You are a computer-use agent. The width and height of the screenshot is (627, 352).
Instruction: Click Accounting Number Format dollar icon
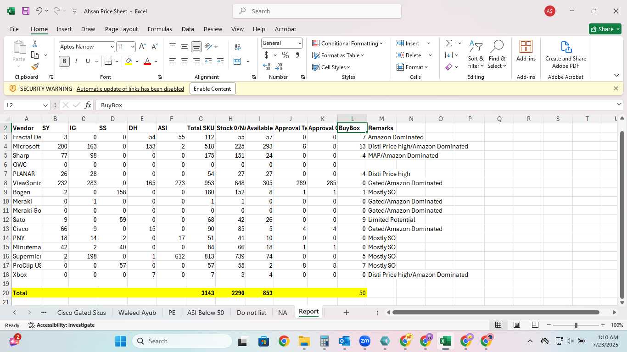[267, 55]
